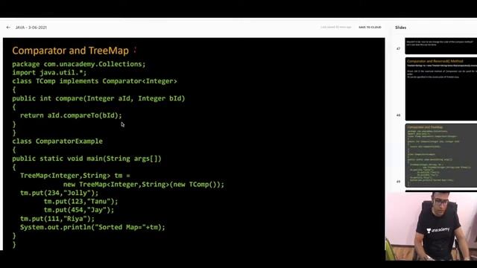Click the System.out.println("Sorted Map="+tm); line
This screenshot has width=477, height=268.
(x=92, y=227)
